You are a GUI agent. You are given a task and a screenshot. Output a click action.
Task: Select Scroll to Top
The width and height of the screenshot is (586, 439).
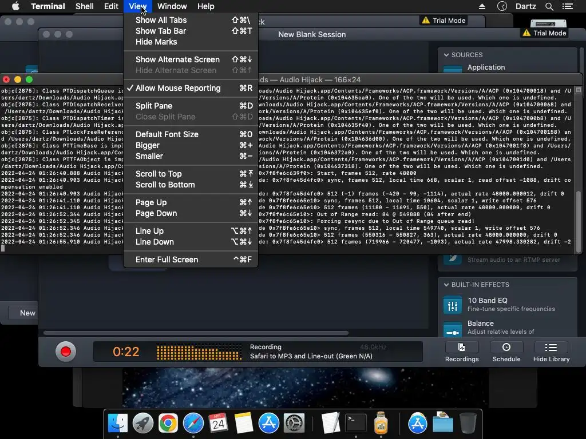coord(191,174)
